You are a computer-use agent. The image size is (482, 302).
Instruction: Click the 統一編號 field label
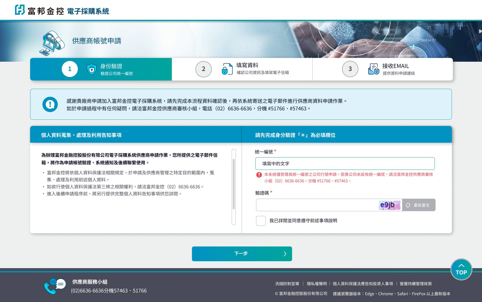264,152
